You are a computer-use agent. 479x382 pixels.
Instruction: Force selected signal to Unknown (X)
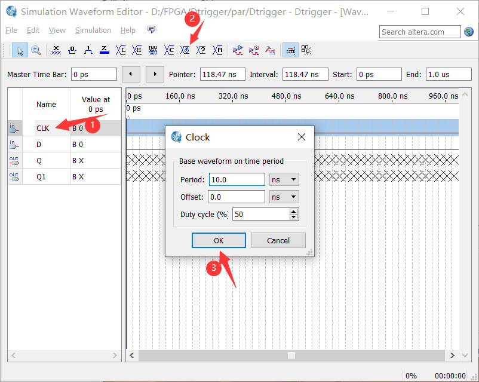(56, 50)
